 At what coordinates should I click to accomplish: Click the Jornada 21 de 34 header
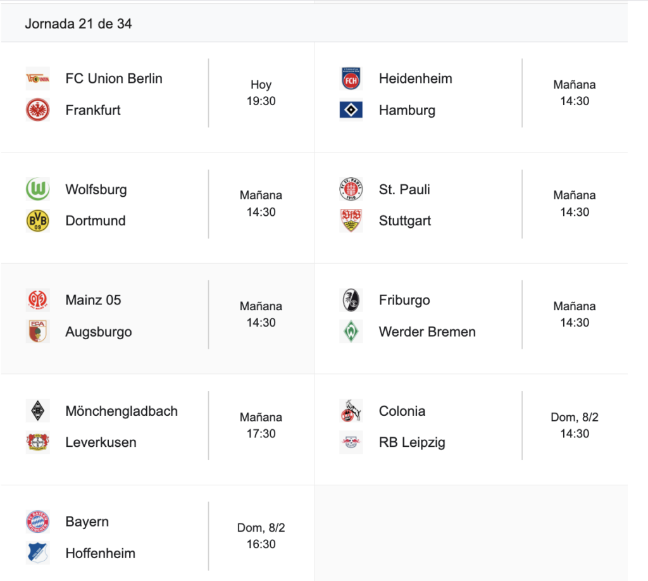78,24
